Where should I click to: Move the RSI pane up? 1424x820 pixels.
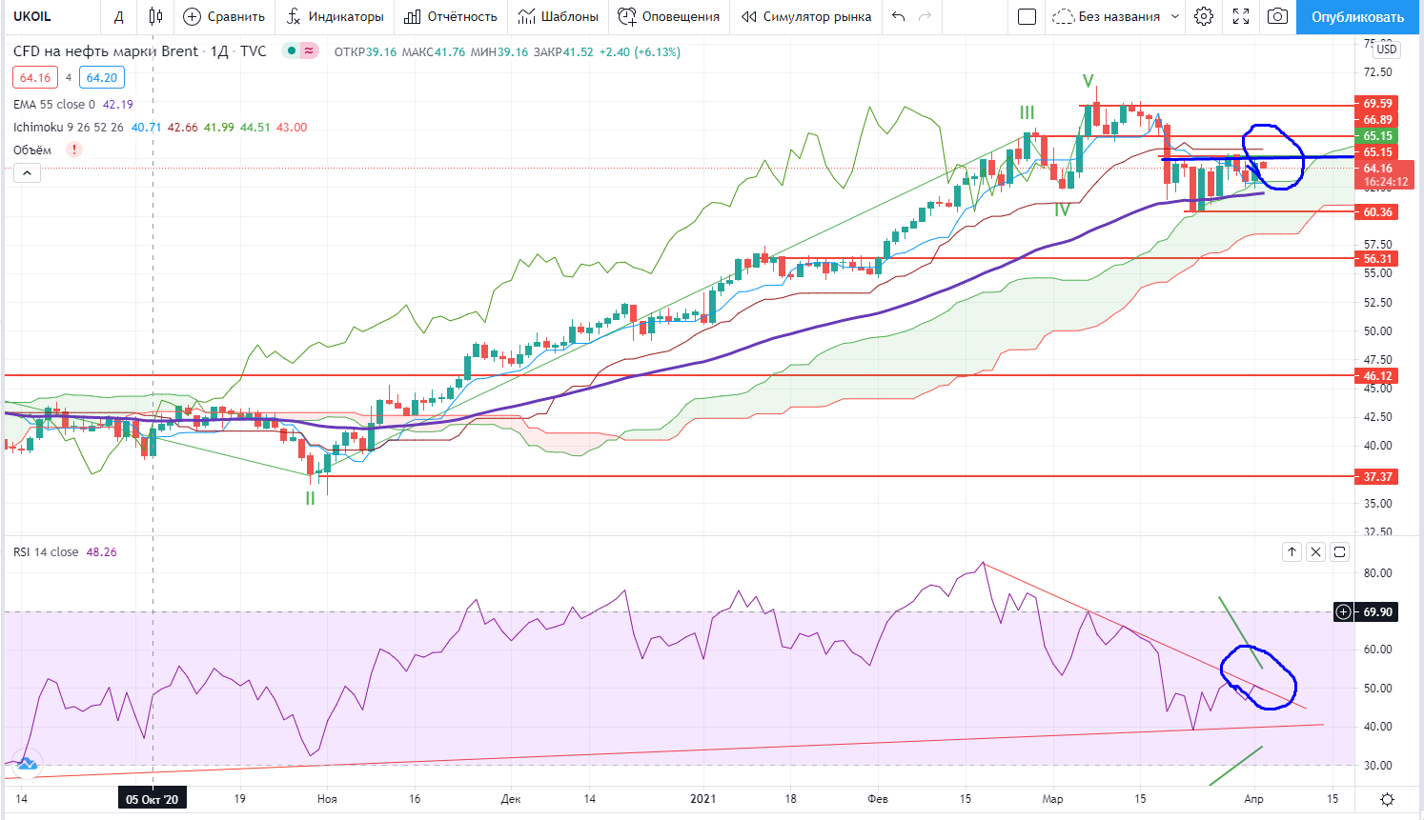coord(1292,551)
